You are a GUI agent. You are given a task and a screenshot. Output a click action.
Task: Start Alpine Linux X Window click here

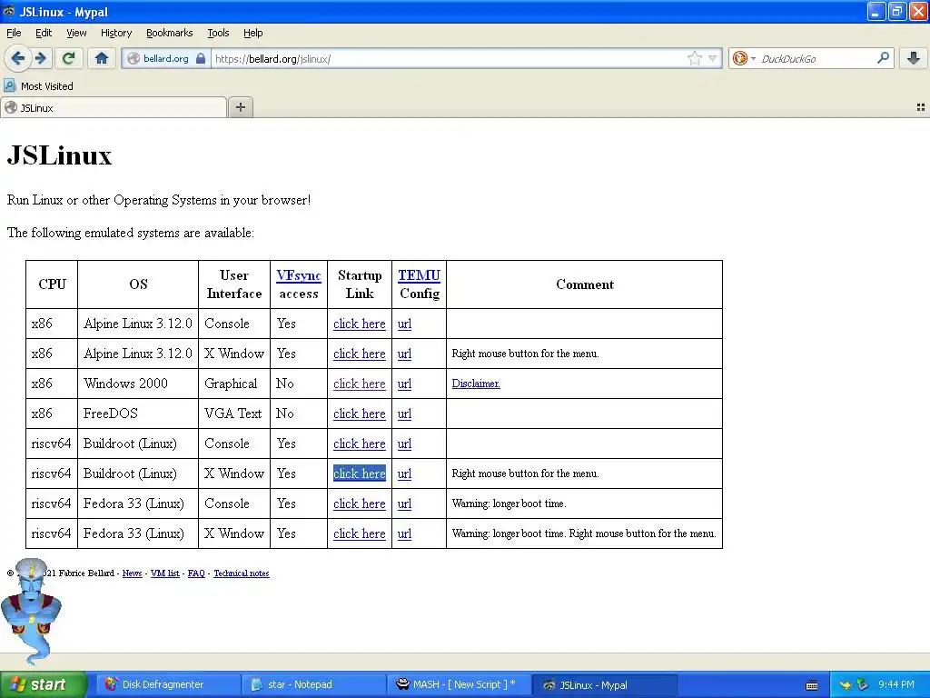coord(360,354)
